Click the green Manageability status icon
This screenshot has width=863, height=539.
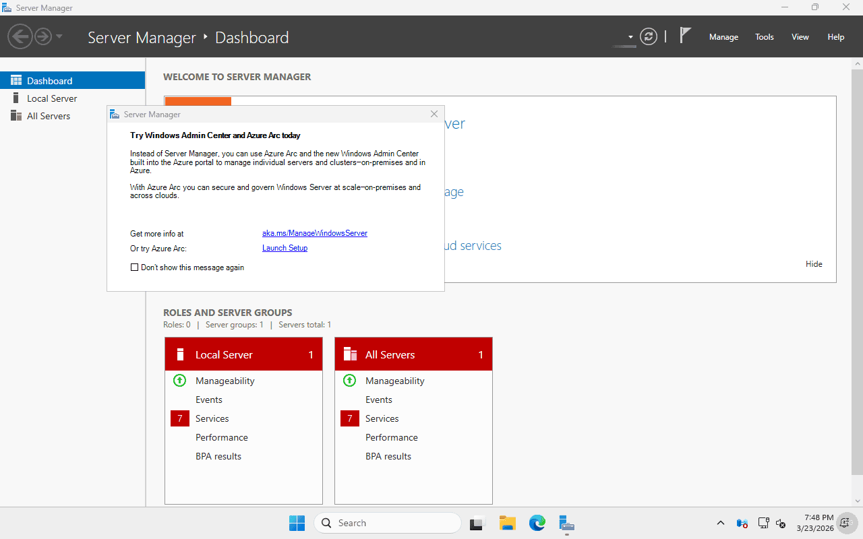pos(179,380)
